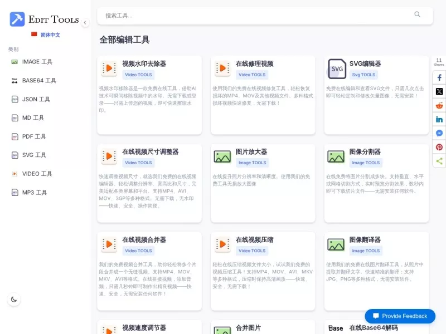Click the 在线修理视频 video icon
446x334 pixels.
pyautogui.click(x=222, y=68)
